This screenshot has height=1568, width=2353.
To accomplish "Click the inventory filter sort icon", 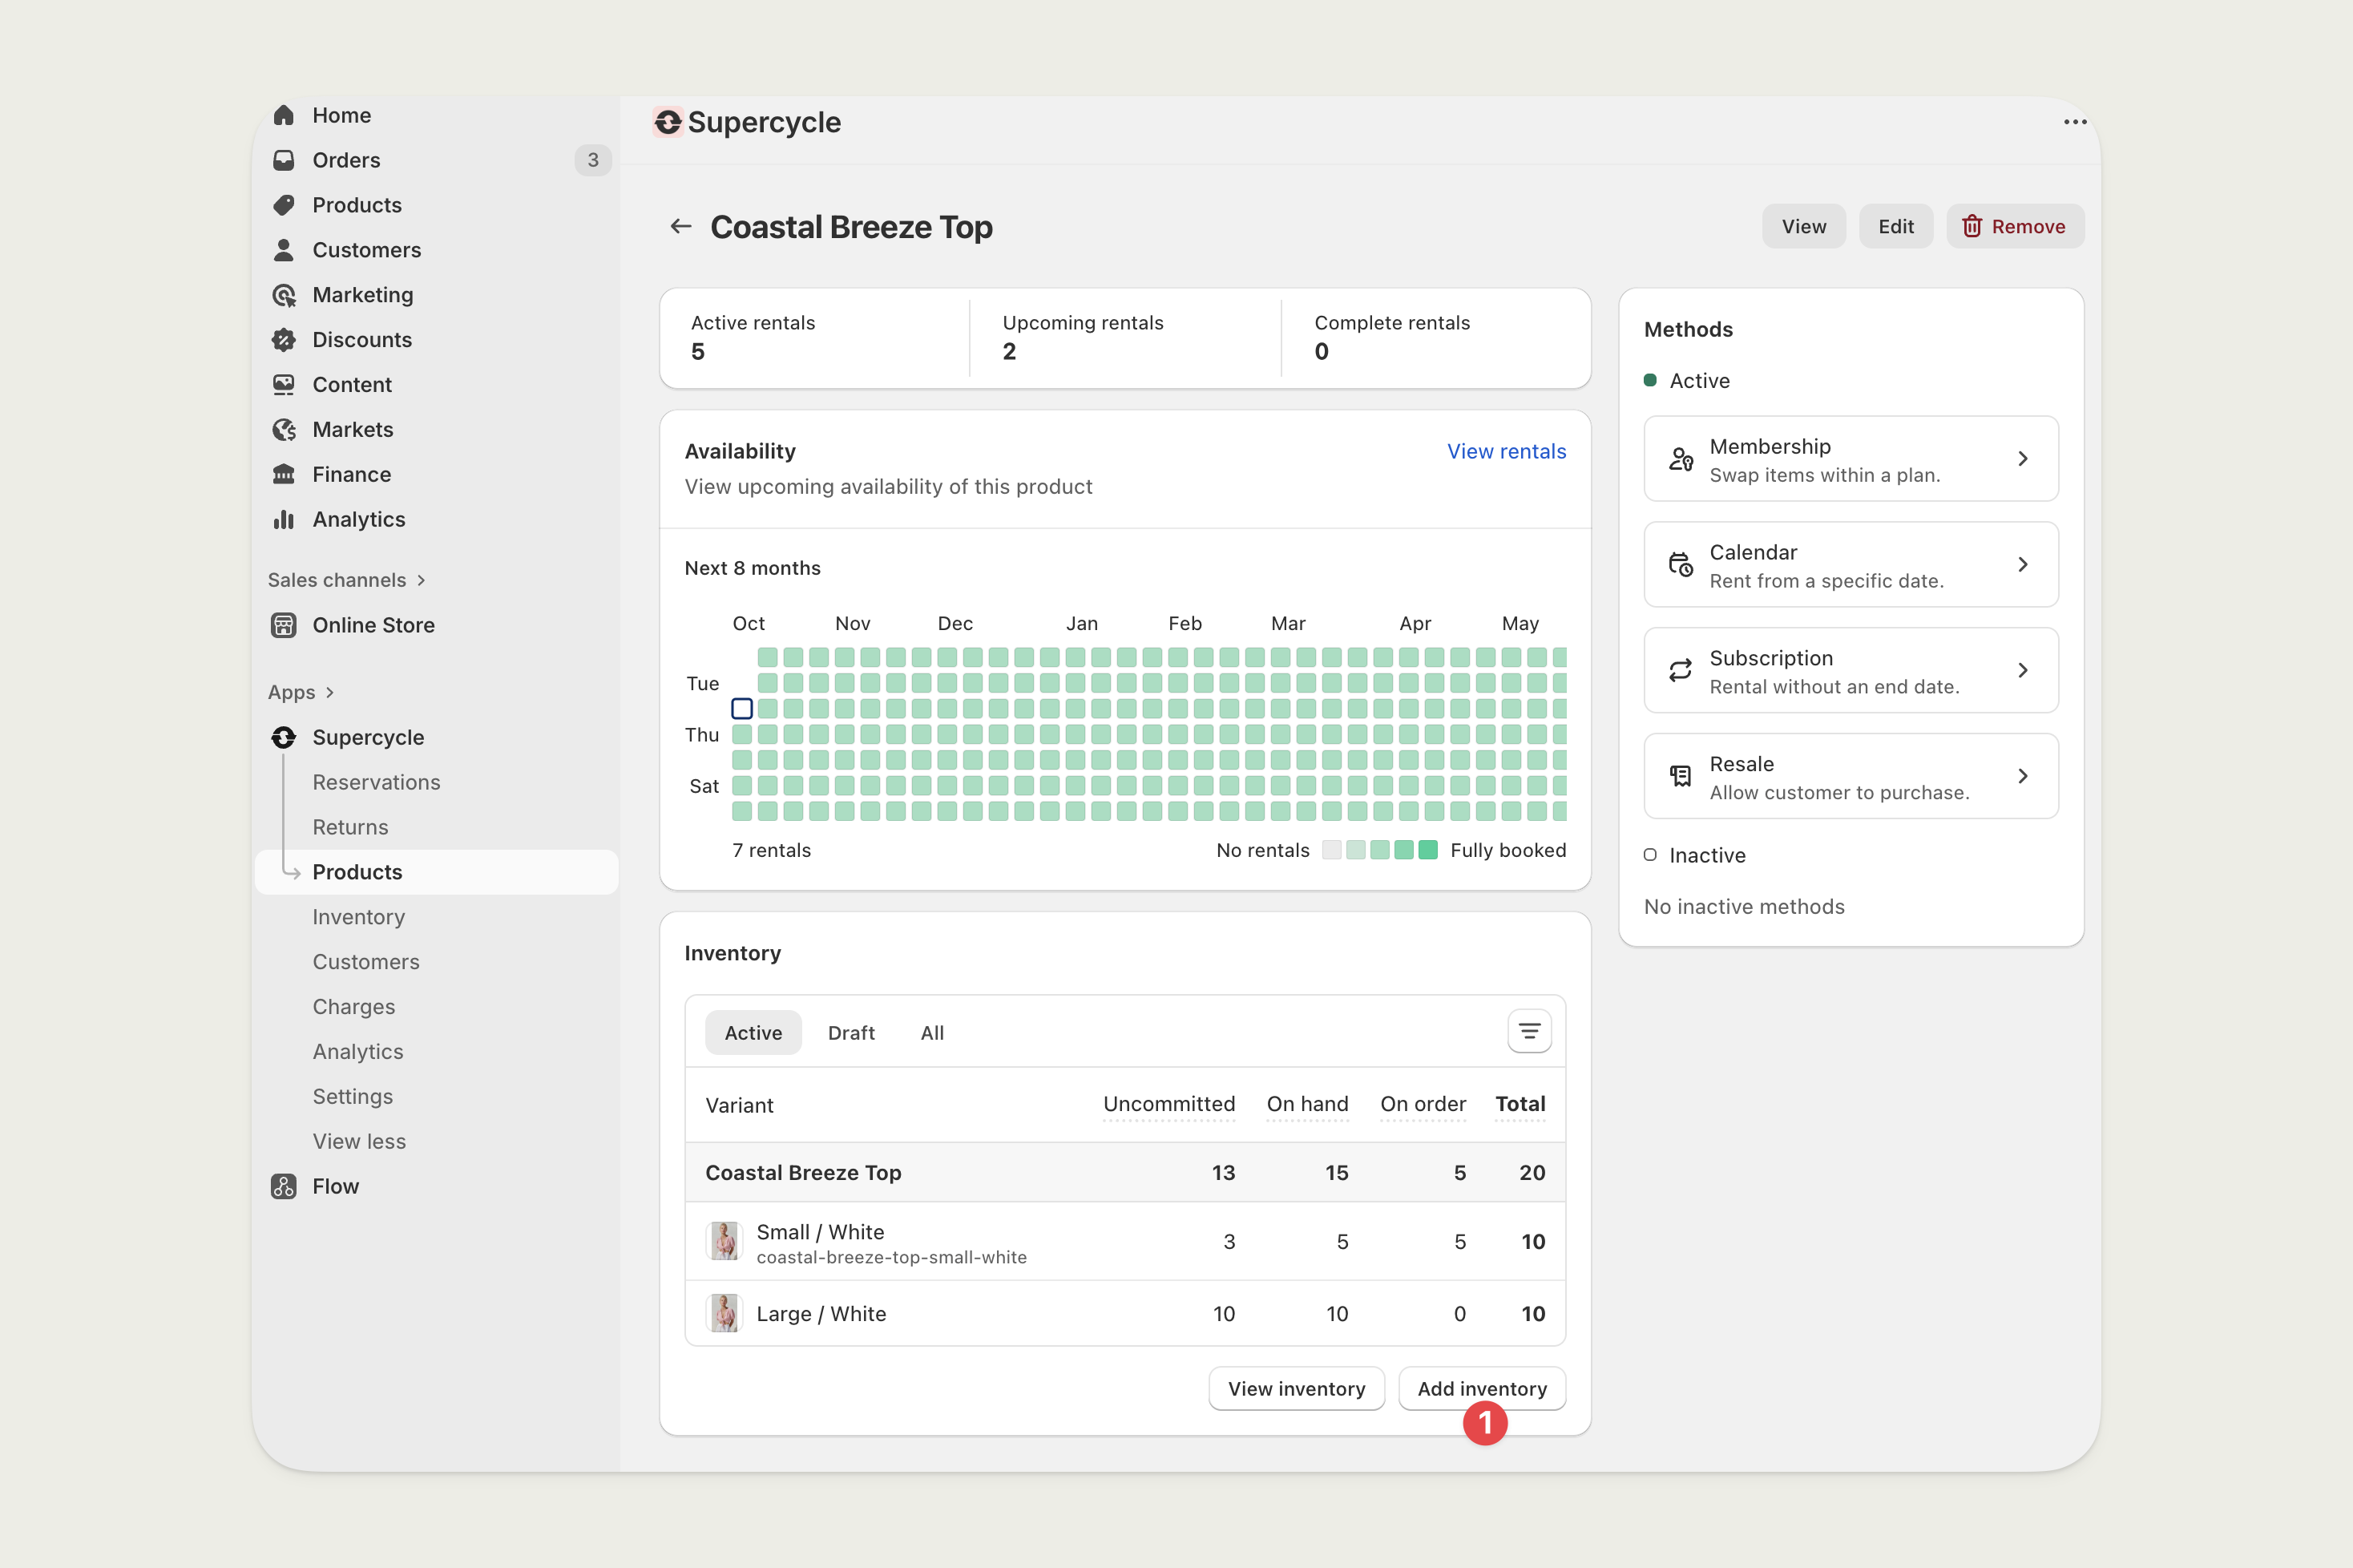I will point(1528,1032).
